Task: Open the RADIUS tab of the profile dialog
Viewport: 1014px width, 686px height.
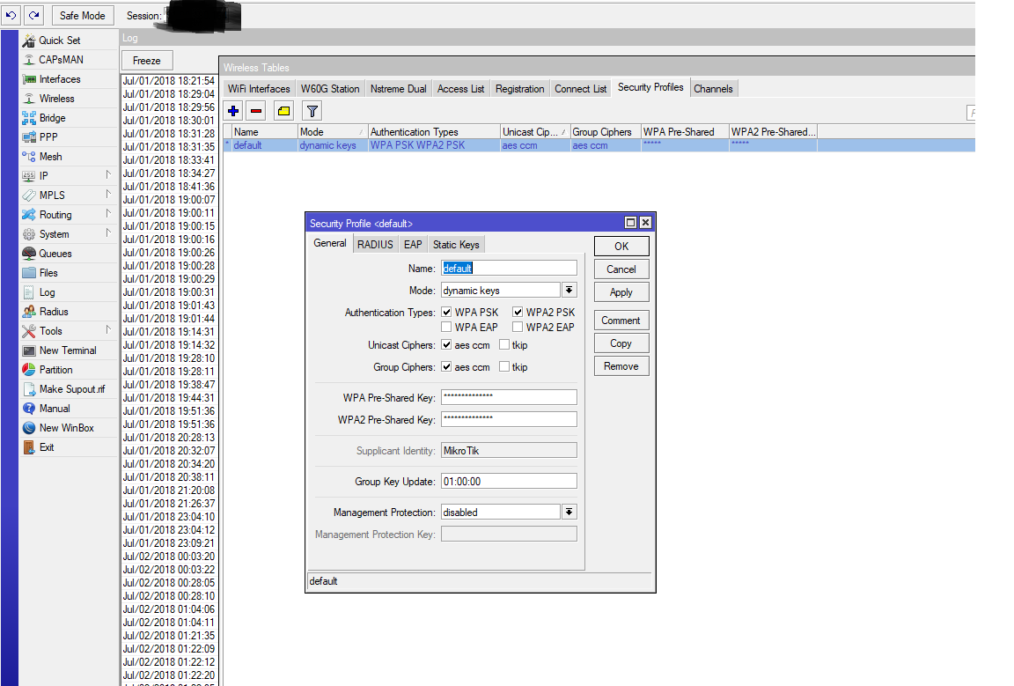Action: [374, 244]
